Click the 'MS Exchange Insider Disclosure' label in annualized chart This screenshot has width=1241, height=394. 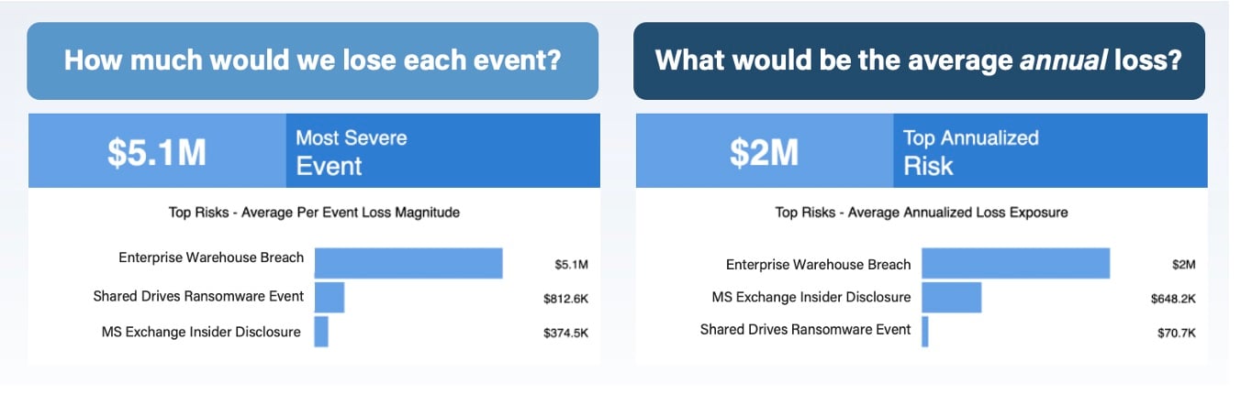point(811,297)
